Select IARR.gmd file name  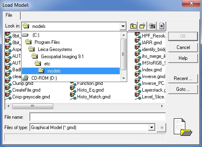pyautogui.click(x=152, y=43)
